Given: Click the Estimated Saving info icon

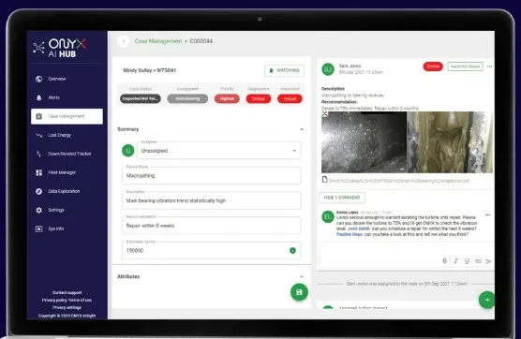Looking at the screenshot, I should [292, 251].
